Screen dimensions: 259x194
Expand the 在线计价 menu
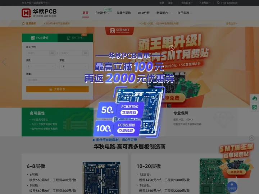pyautogui.click(x=102, y=13)
